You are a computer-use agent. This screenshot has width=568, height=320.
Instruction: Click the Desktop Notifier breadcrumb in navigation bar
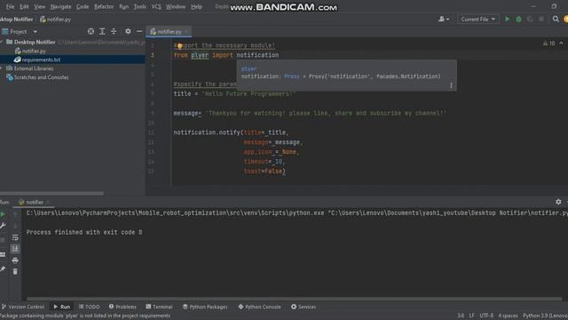[16, 20]
